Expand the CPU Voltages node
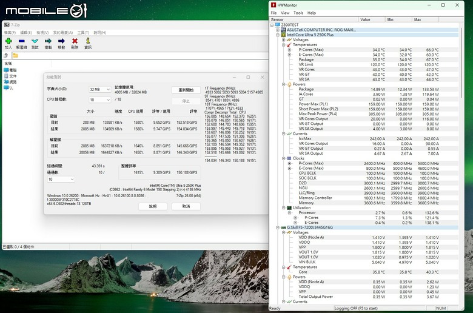The width and height of the screenshot is (473, 313). pos(284,40)
